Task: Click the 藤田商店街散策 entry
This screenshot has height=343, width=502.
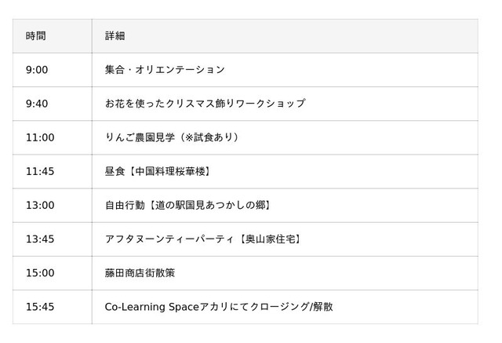Action: pyautogui.click(x=140, y=272)
